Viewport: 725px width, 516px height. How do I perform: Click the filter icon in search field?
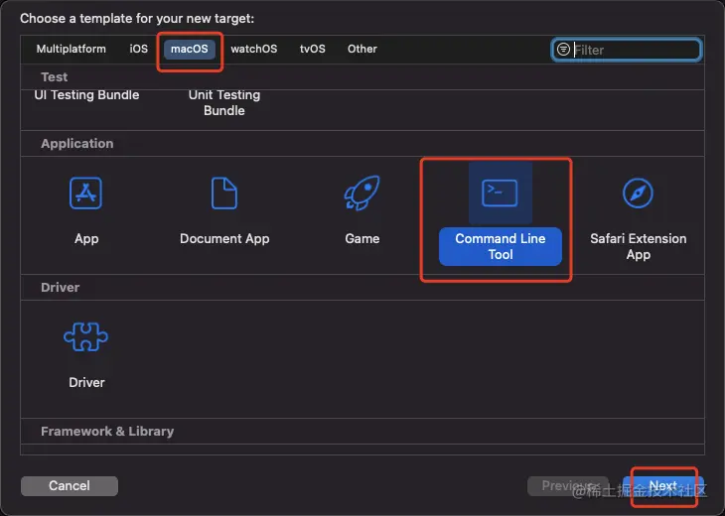click(563, 49)
